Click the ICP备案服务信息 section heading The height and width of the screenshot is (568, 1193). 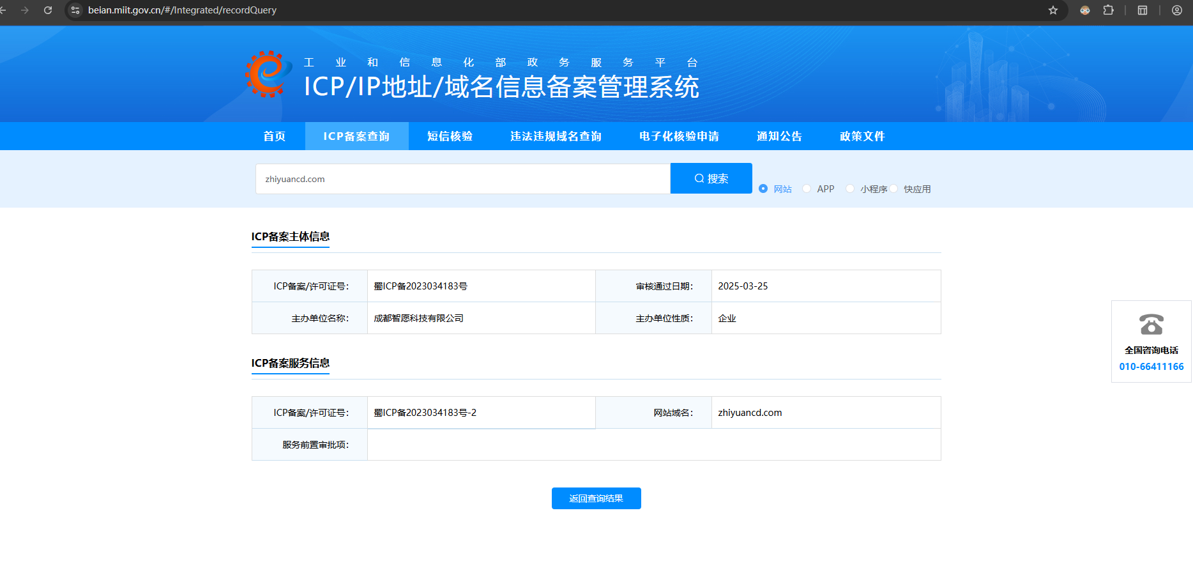coord(291,363)
